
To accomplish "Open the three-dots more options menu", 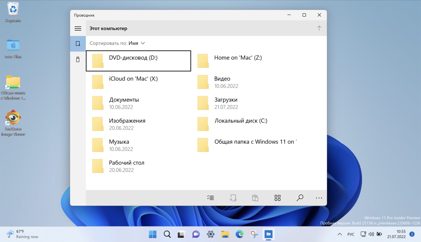I will (319, 198).
